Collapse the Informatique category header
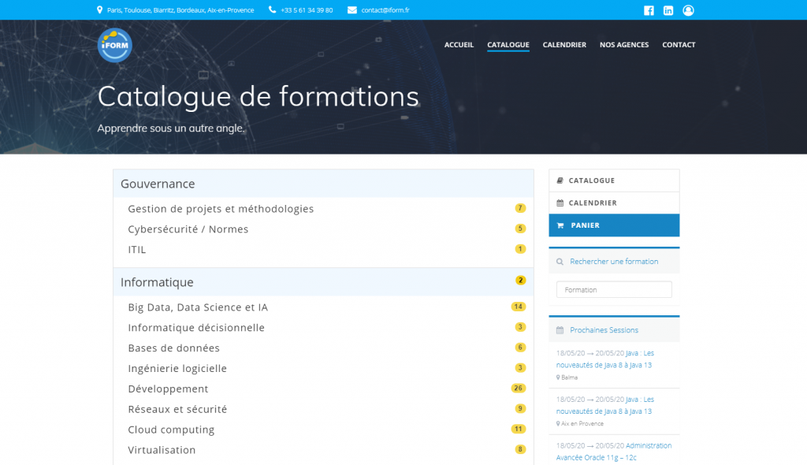Screen dimensions: 807x465 click(x=323, y=281)
